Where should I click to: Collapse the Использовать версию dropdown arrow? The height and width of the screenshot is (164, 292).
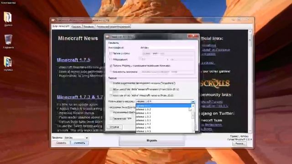(193, 102)
